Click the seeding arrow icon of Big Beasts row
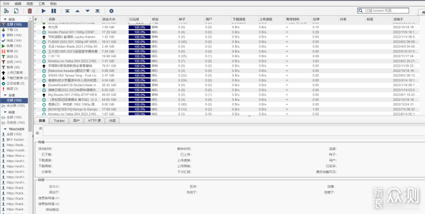 point(44,95)
